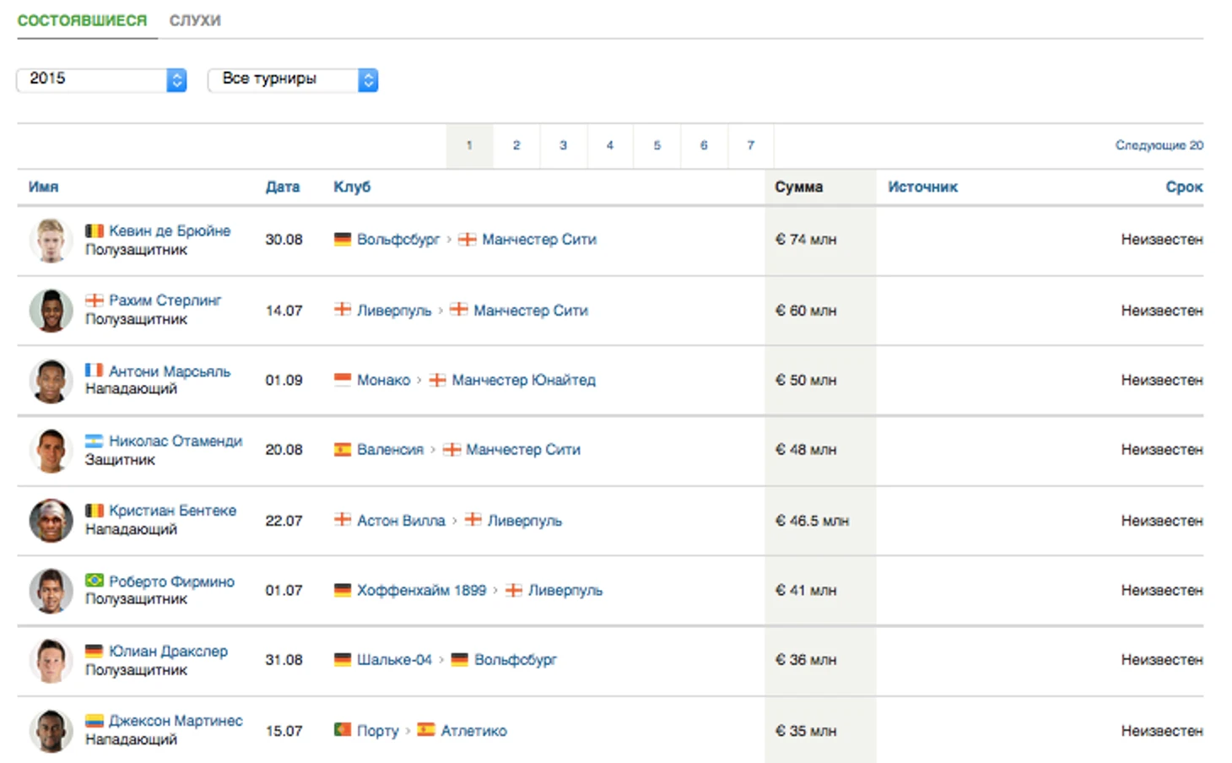
Task: Open Вольфсбург club in де Брюйне row
Action: click(x=398, y=240)
